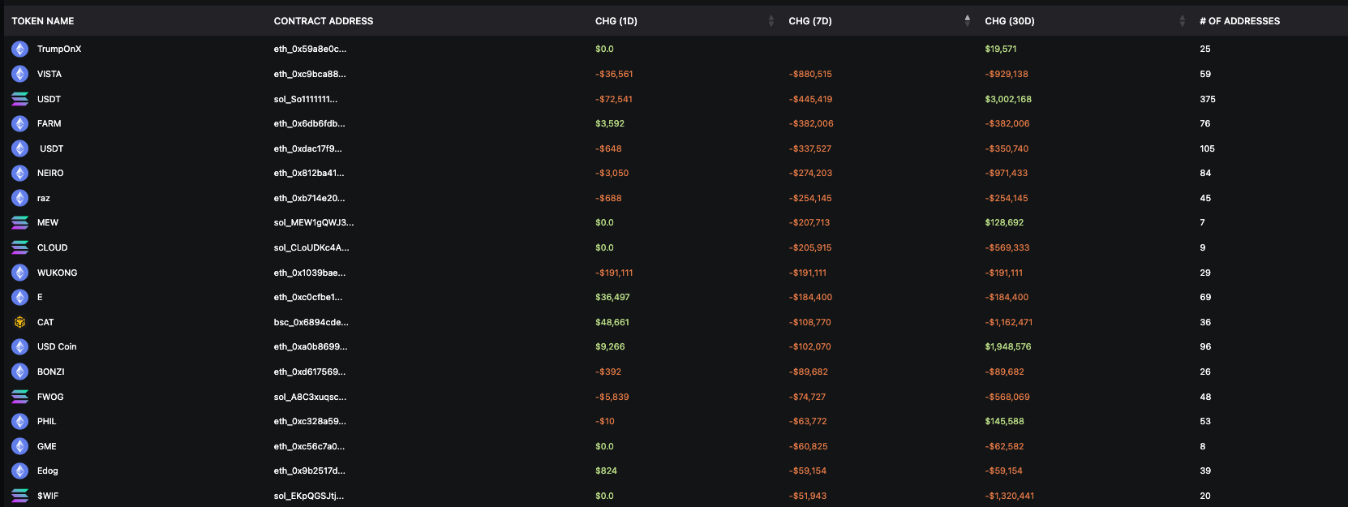Sort by CHG (1D) using sort arrows
Viewport: 1348px width, 507px height.
tap(771, 21)
